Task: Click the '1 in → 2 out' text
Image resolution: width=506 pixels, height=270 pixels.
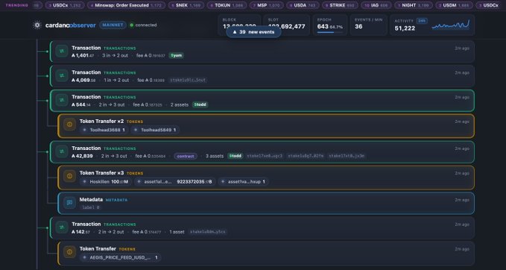Action: pyautogui.click(x=116, y=80)
